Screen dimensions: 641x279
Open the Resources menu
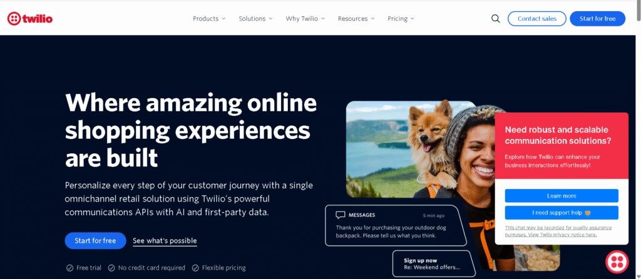click(356, 19)
